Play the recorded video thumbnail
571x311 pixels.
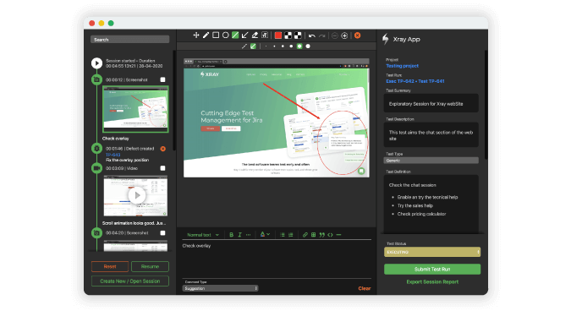point(137,195)
